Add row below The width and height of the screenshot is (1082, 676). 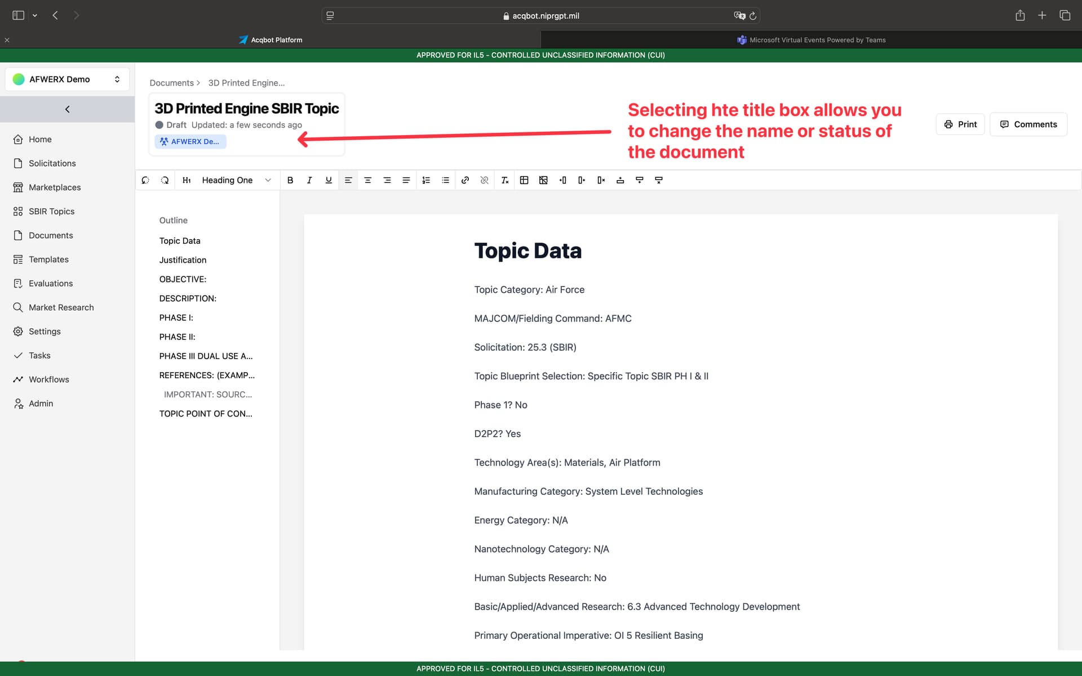point(639,180)
